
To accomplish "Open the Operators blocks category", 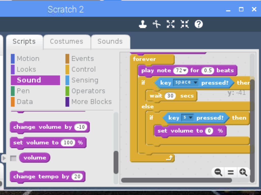I will tap(86, 91).
